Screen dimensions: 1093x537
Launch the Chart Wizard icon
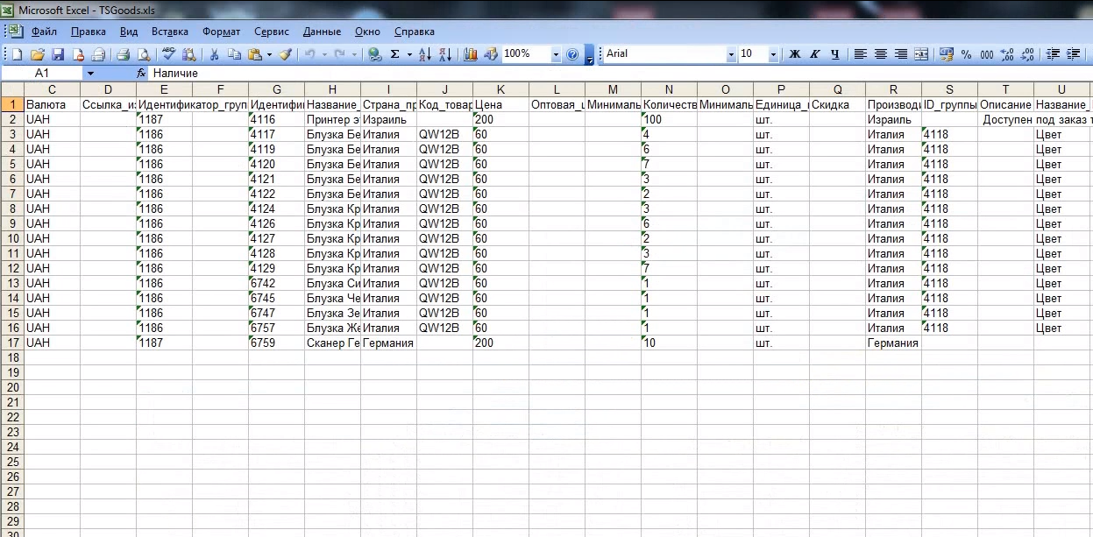pyautogui.click(x=471, y=54)
